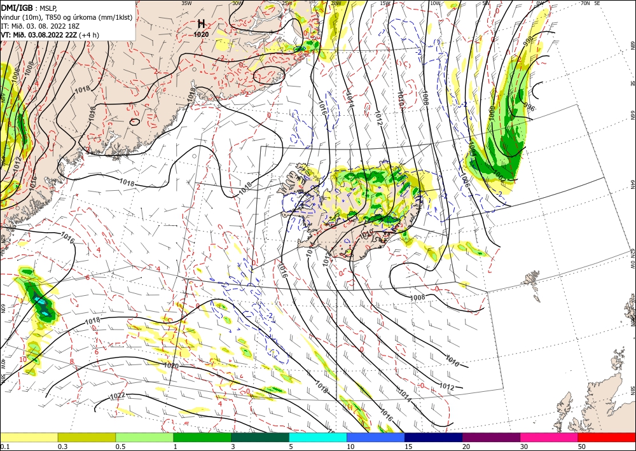Select the magenta 30–50 legend band
Image resolution: width=636 pixels, height=451 pixels.
(550, 437)
